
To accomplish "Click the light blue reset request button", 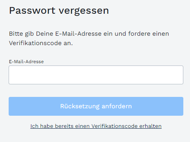I will tap(96, 106).
